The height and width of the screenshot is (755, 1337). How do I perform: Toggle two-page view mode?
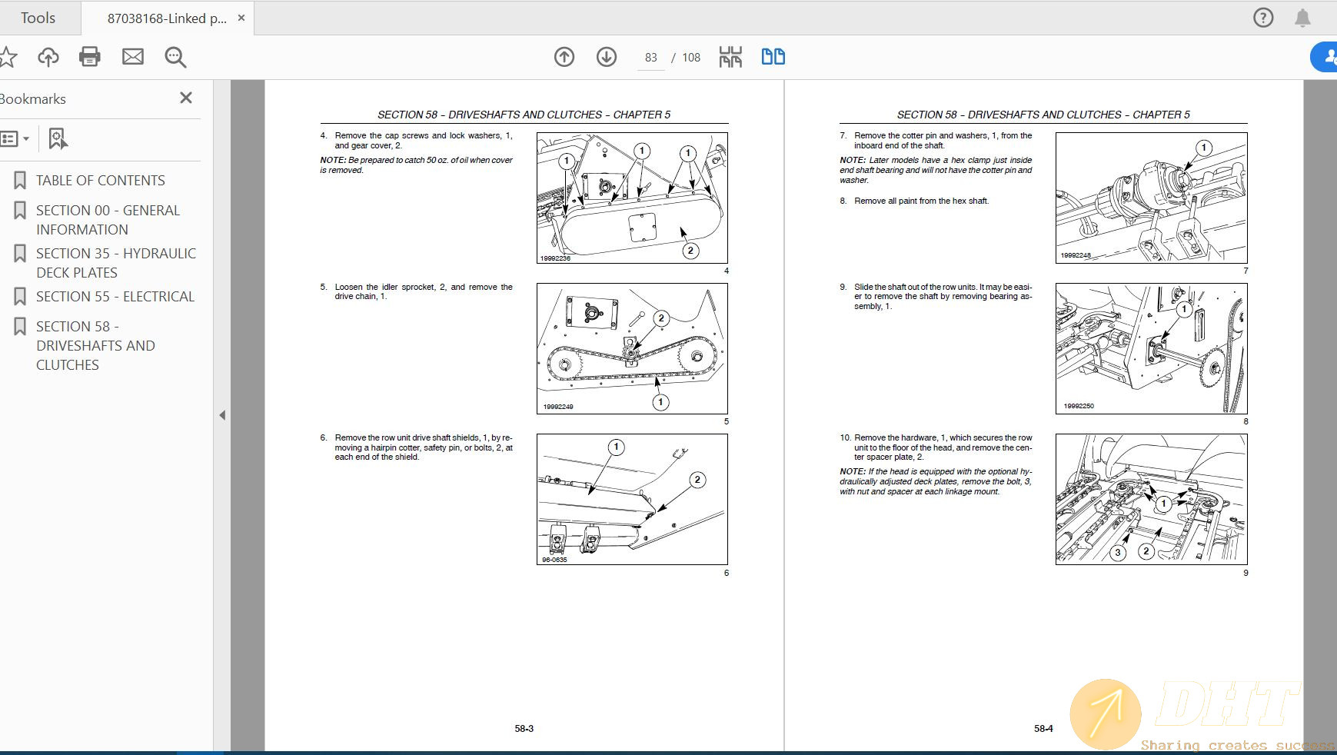tap(773, 57)
